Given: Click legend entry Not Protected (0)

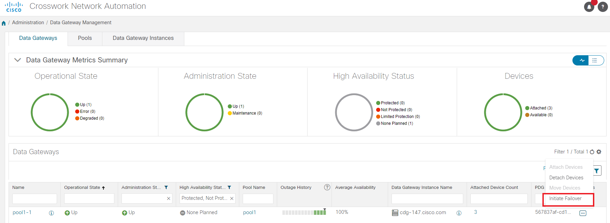Looking at the screenshot, I should point(394,110).
